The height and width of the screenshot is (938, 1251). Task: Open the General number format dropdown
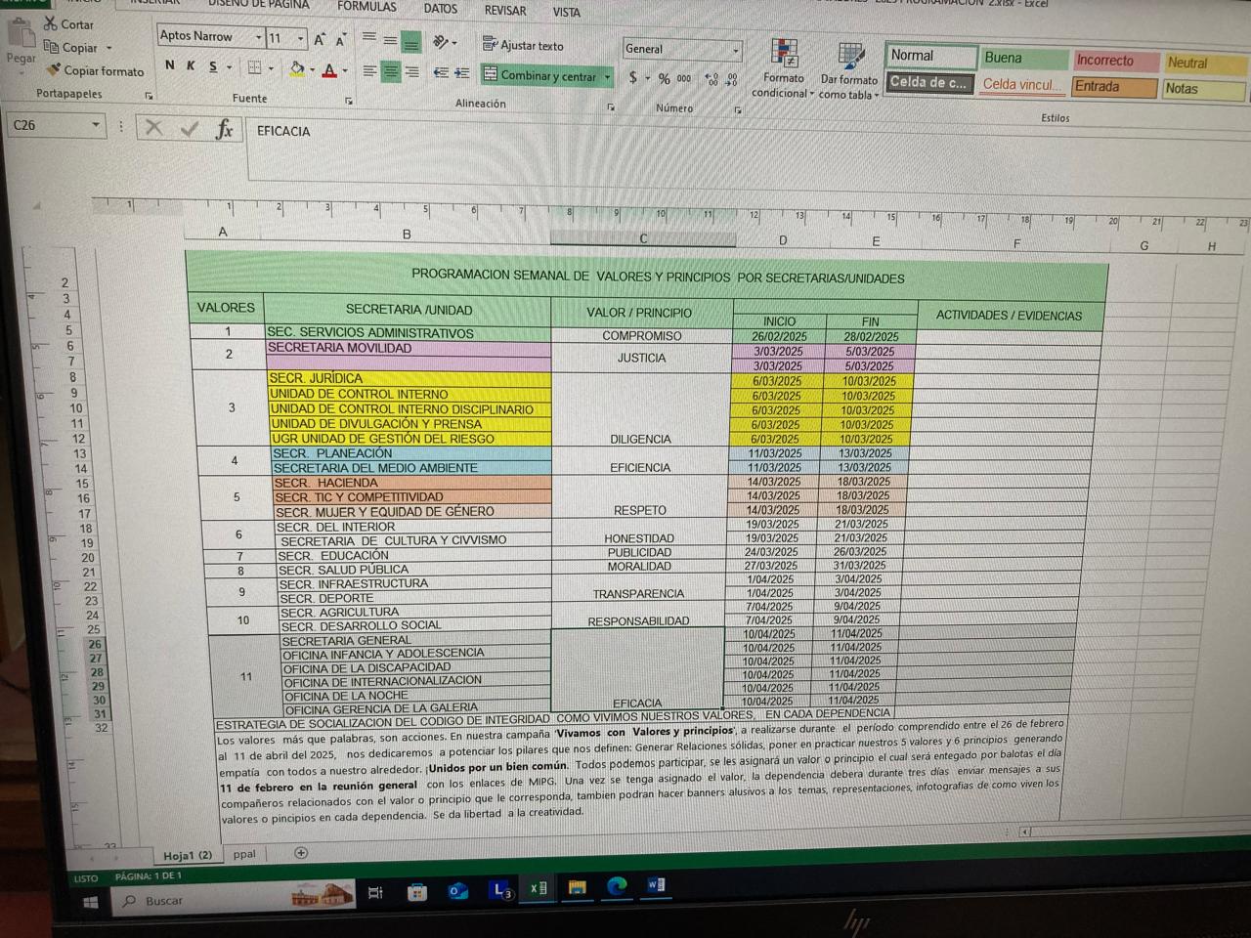click(x=735, y=49)
